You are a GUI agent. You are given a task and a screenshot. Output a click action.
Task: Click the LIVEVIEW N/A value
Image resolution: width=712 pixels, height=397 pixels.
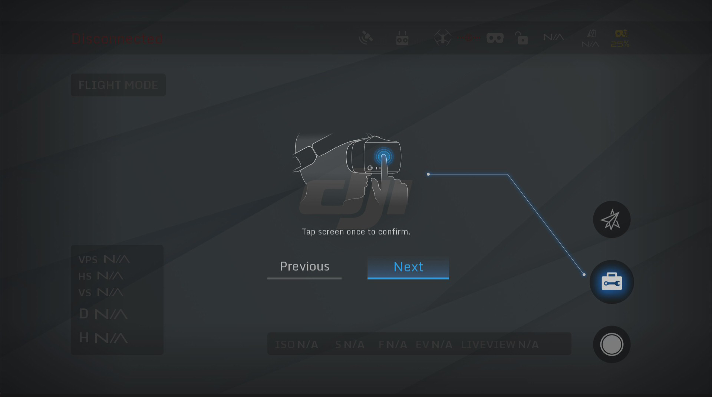coord(500,345)
